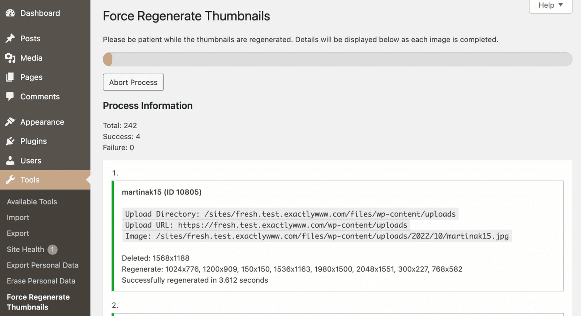Go to the Site Health page
Image resolution: width=581 pixels, height=316 pixels.
[x=25, y=249]
